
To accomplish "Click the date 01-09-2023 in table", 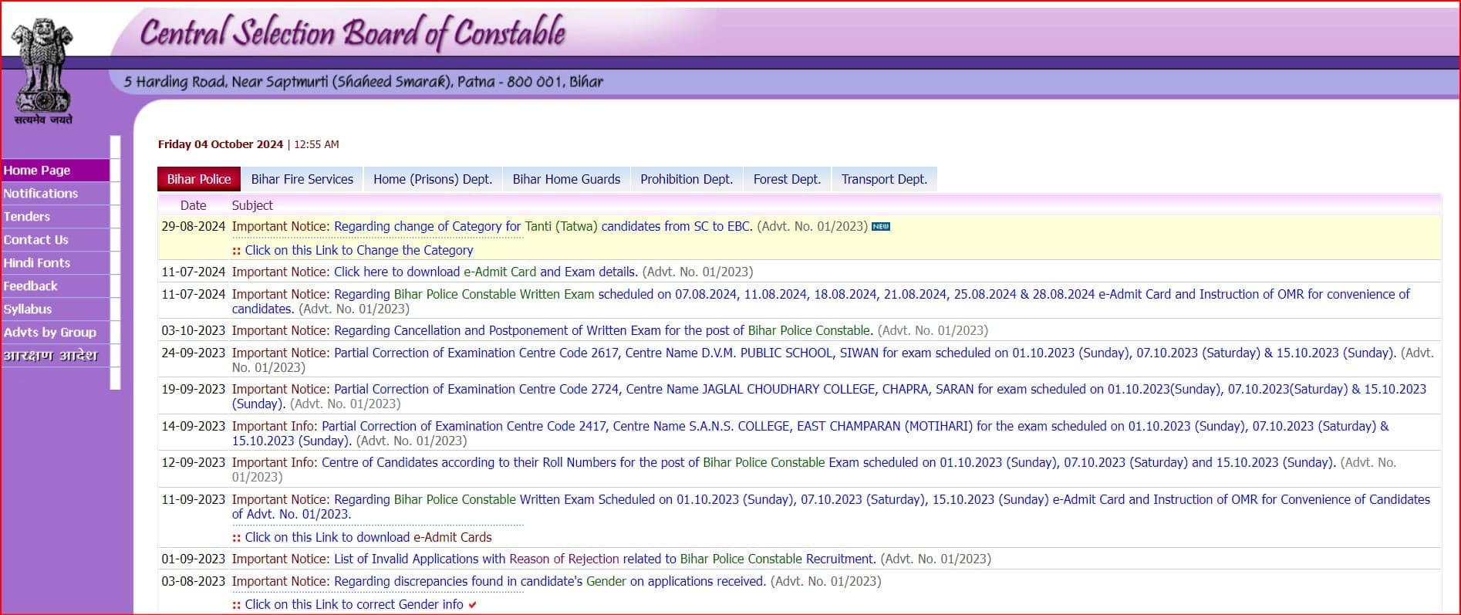I will [x=193, y=559].
